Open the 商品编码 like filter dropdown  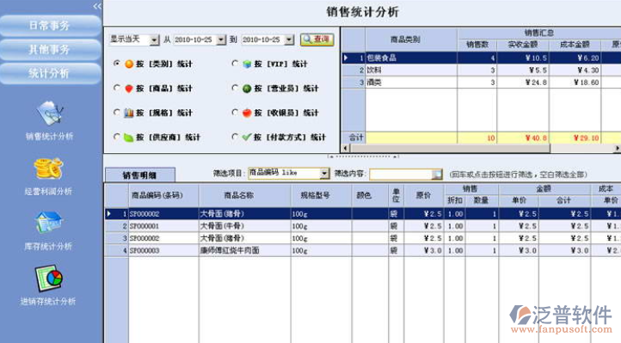tap(324, 174)
